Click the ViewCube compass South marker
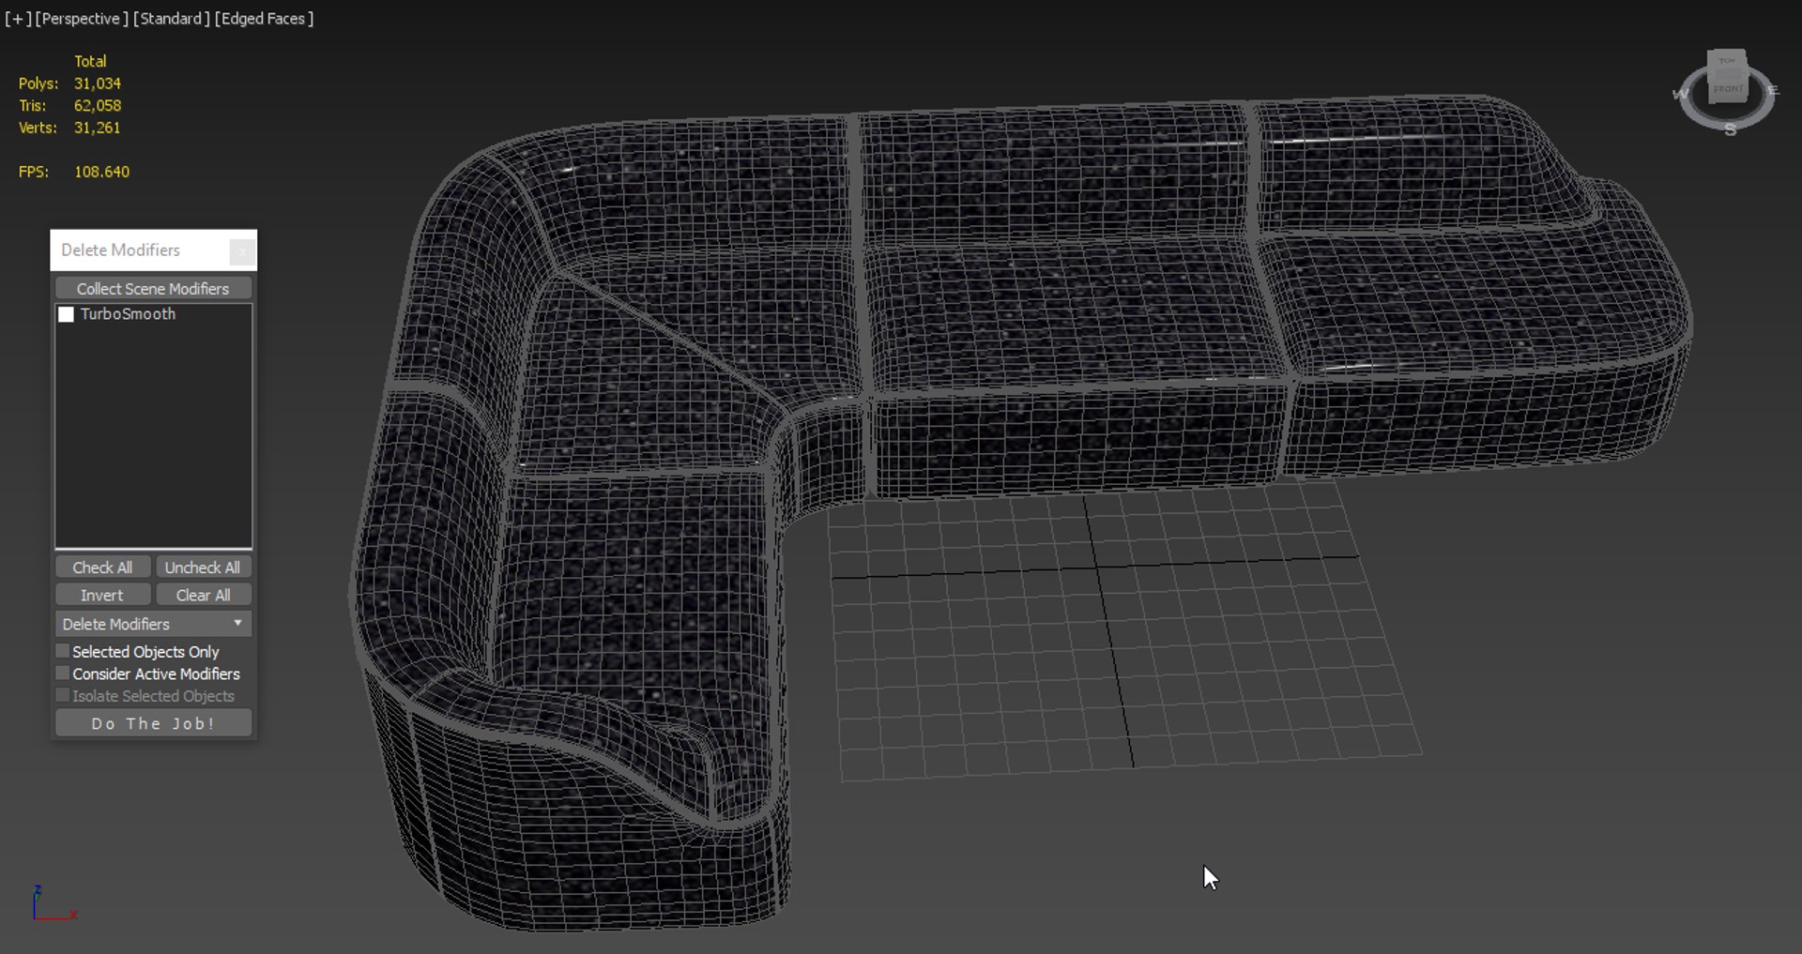Viewport: 1802px width, 954px height. (1730, 130)
